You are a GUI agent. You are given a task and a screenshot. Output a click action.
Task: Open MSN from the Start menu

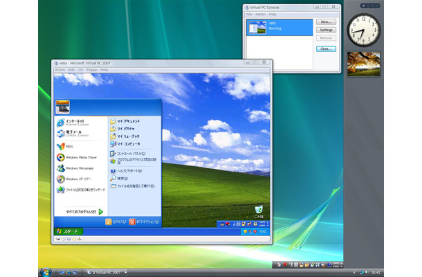pyautogui.click(x=69, y=147)
